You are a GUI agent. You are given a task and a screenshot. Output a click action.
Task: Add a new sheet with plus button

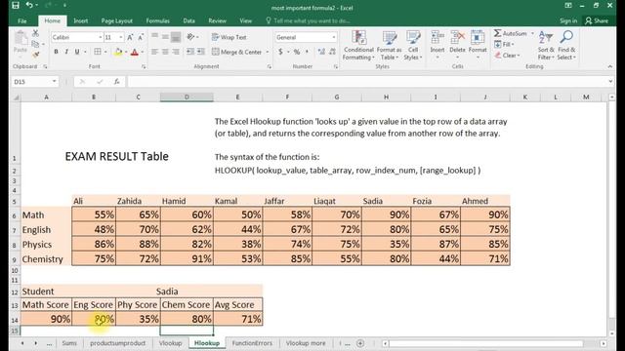pos(360,343)
